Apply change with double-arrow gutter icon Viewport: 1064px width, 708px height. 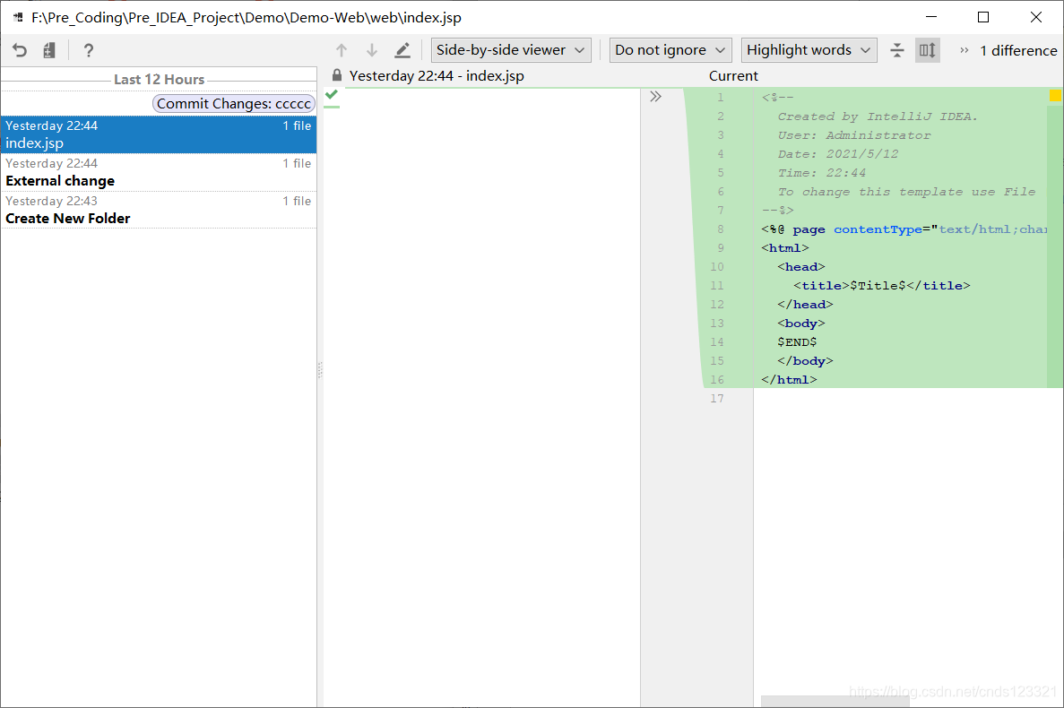[655, 96]
